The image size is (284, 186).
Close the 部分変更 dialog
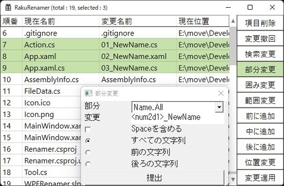[221, 93]
